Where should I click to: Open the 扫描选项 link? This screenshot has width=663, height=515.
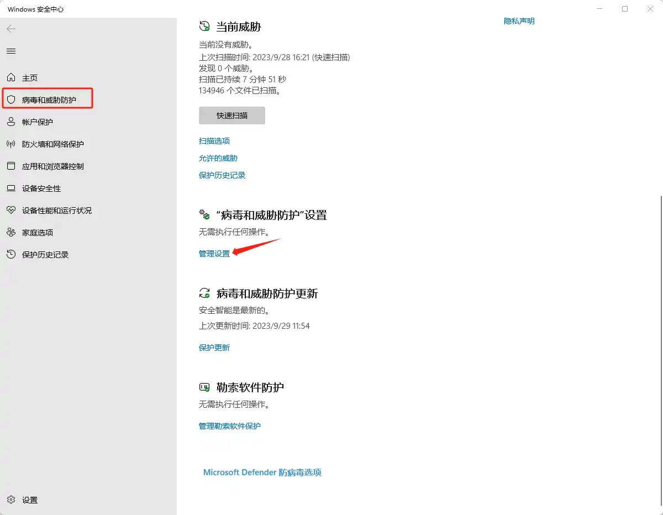(214, 141)
